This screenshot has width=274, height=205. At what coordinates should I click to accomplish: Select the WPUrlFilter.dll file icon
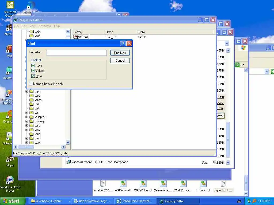[143, 184]
